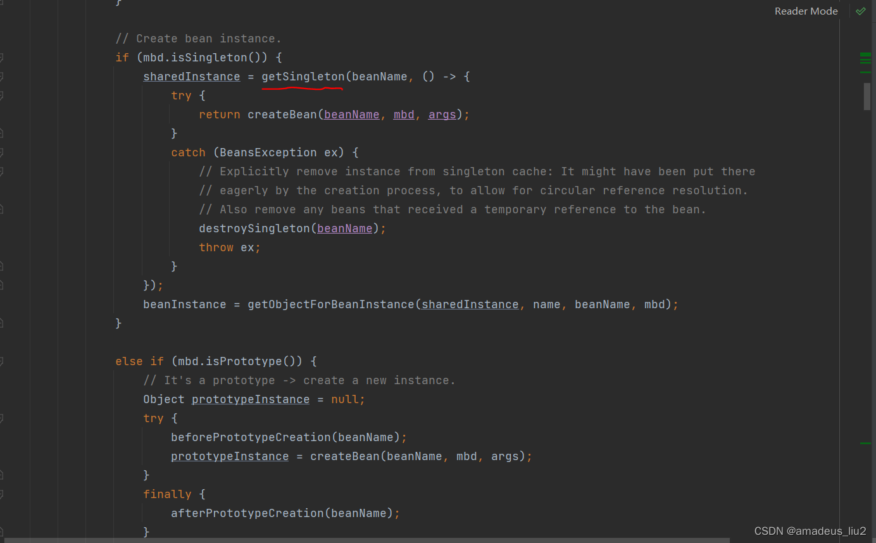Click the 'null' literal
Viewport: 876px width, 543px height.
(x=345, y=399)
